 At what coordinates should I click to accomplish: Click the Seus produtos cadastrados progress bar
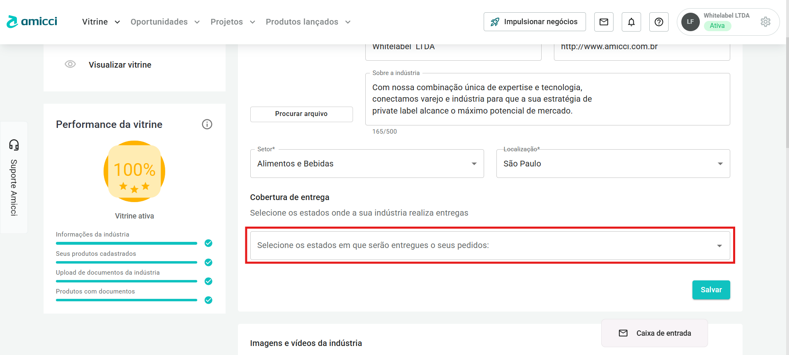coord(127,262)
